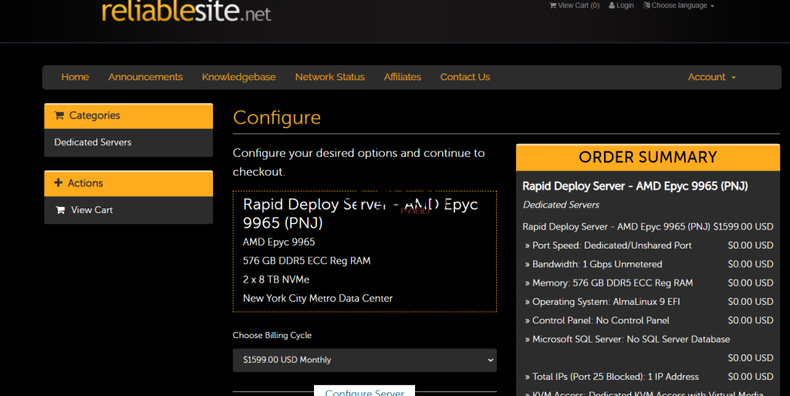Click the user icon next to Login

[x=612, y=5]
